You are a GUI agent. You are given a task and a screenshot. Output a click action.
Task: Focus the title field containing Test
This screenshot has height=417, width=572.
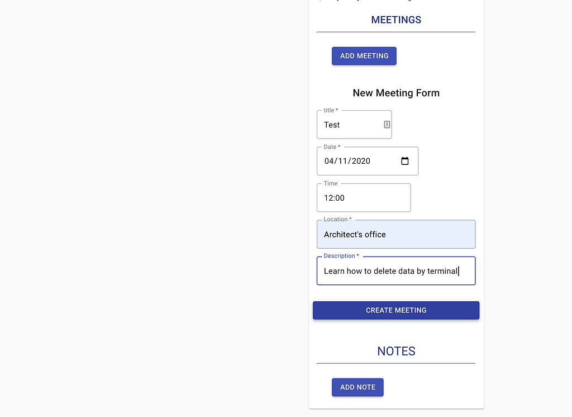click(x=354, y=125)
